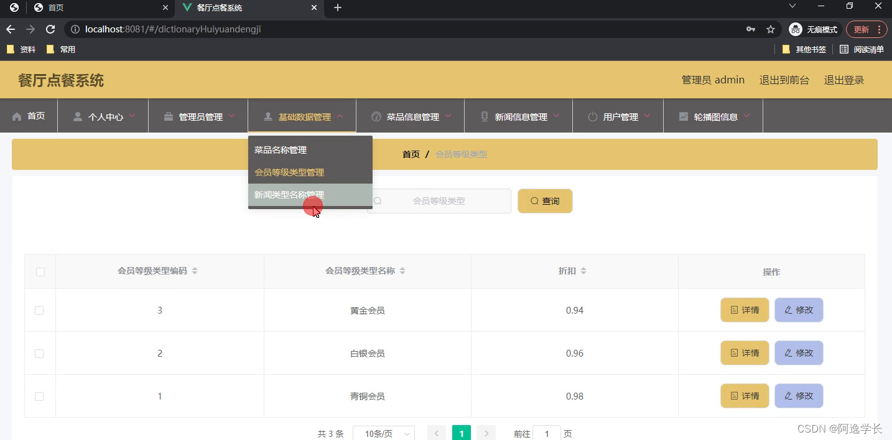The width and height of the screenshot is (892, 440).
Task: Close the 首页 browser tab
Action: pos(165,8)
